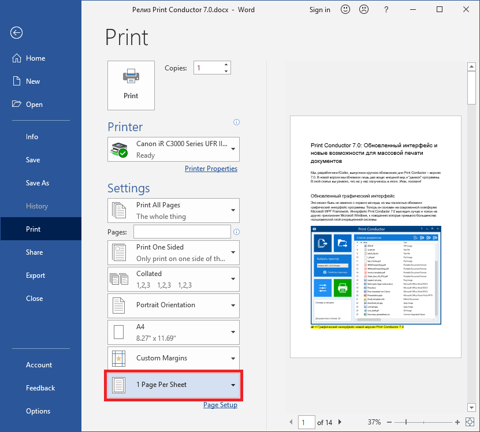
Task: Increase the number of copies
Action: pos(226,65)
